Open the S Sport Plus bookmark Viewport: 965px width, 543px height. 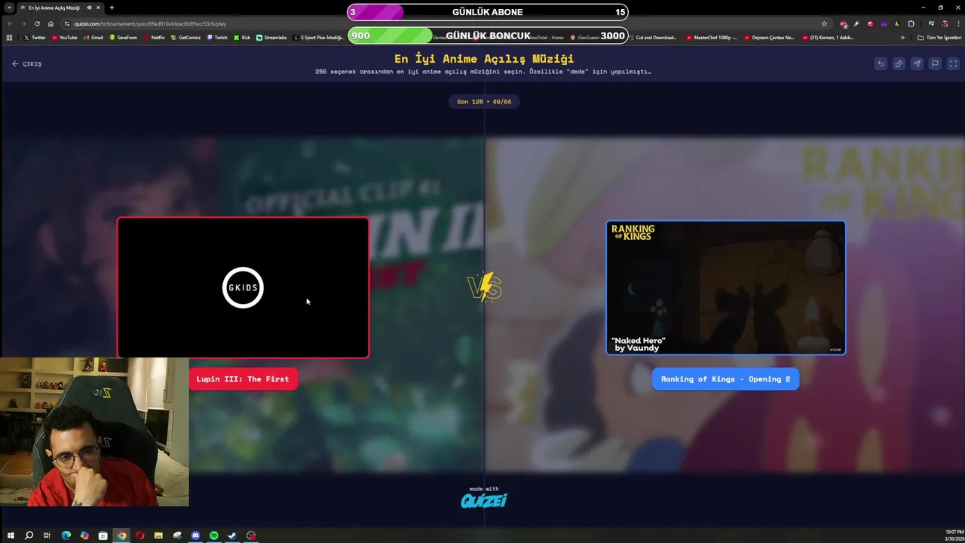pos(319,38)
